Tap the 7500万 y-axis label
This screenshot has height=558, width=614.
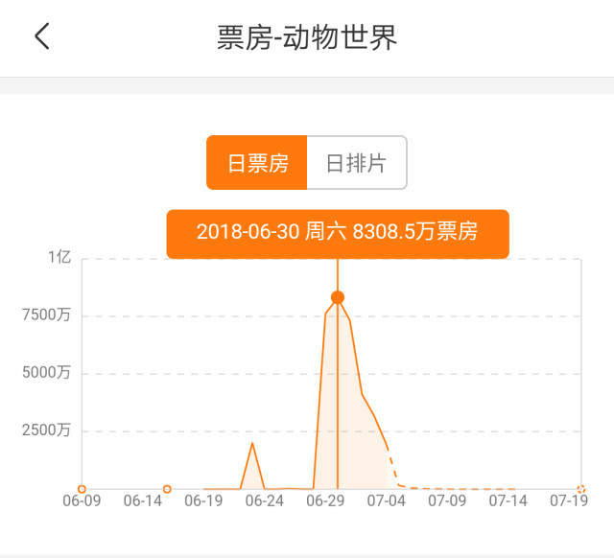coord(46,314)
